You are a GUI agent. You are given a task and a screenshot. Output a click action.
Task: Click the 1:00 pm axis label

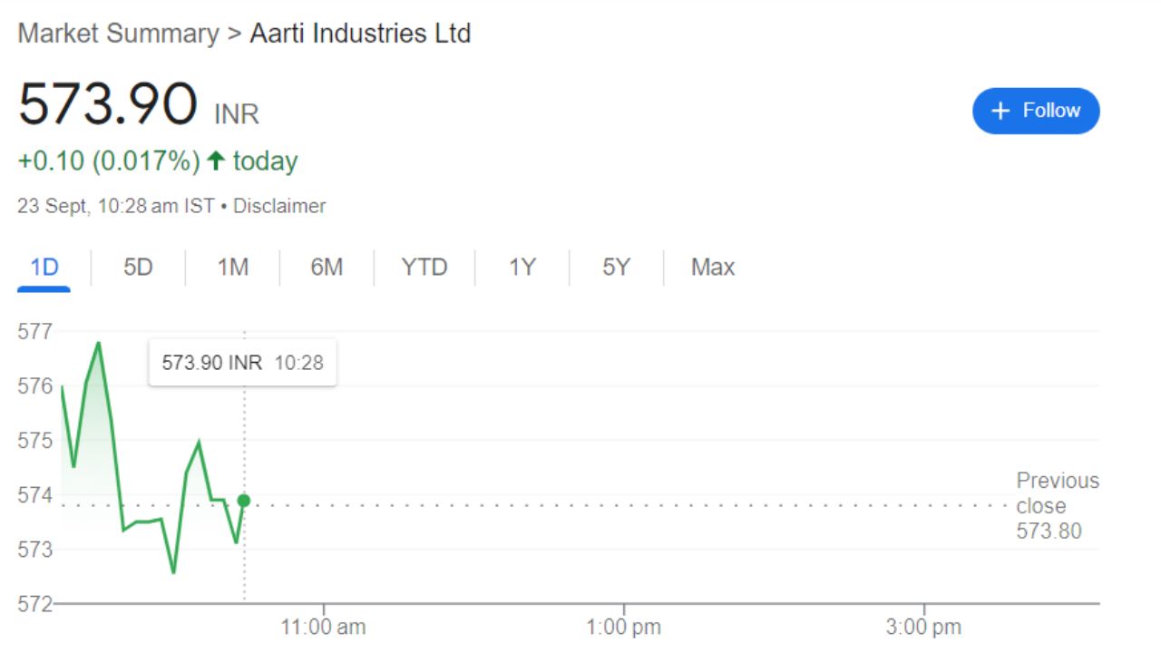pyautogui.click(x=623, y=627)
